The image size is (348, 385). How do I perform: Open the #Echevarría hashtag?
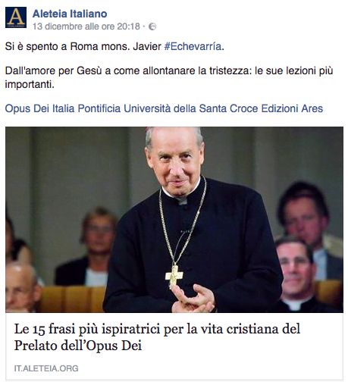pos(193,46)
